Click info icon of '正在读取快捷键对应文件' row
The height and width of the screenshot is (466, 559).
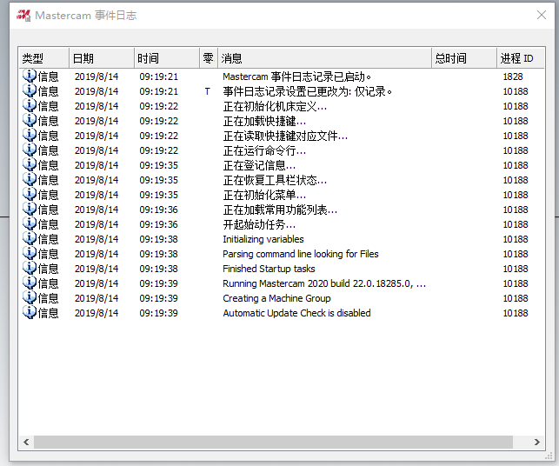30,135
